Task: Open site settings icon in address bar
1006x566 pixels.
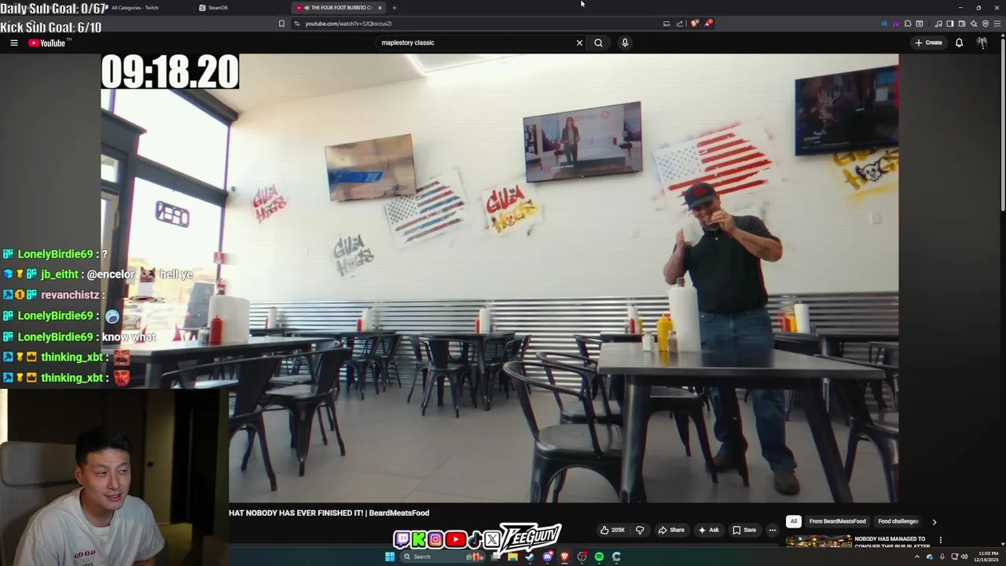Action: point(297,24)
